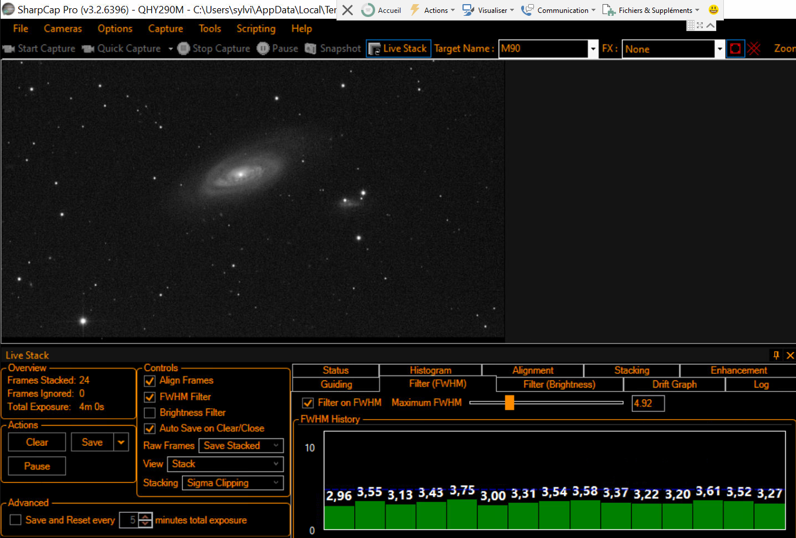Toggle the Live Stack toolbar button
This screenshot has width=796, height=538.
(398, 49)
